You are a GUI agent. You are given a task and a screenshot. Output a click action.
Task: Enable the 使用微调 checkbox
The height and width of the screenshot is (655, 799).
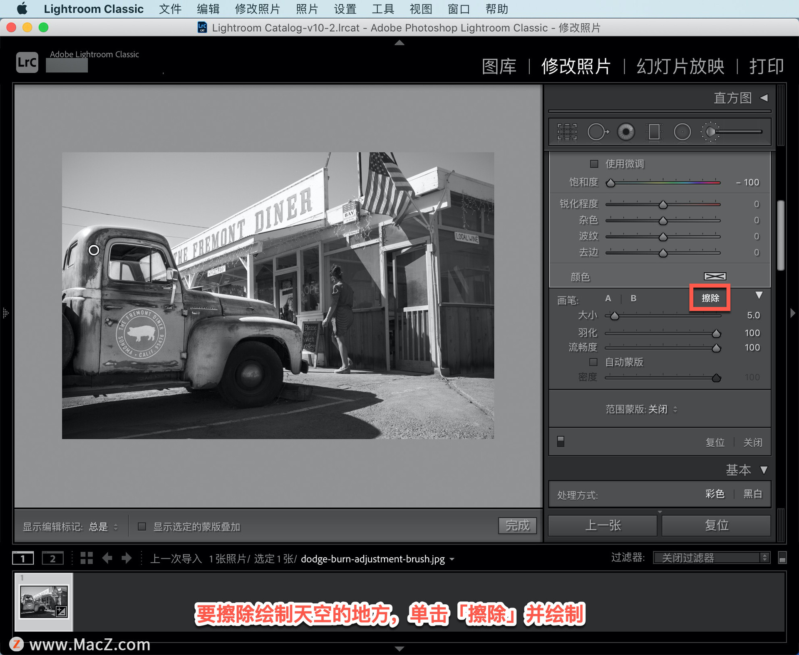594,164
